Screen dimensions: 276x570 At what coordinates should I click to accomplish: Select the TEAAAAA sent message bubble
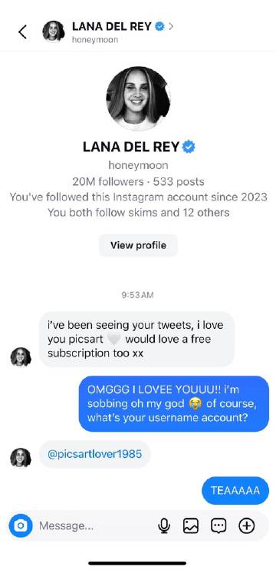click(x=235, y=490)
